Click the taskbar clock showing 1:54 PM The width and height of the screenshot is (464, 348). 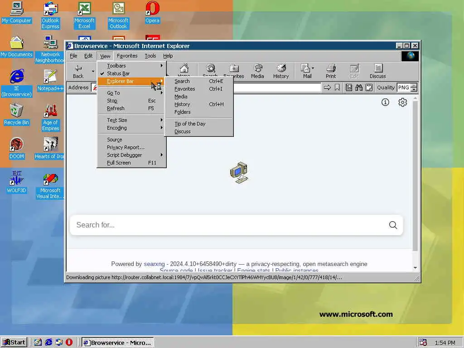click(445, 343)
